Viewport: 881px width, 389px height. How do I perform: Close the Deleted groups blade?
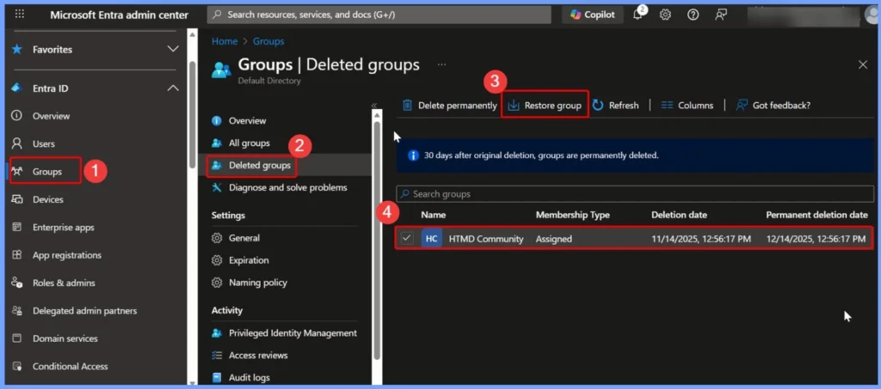click(x=863, y=64)
